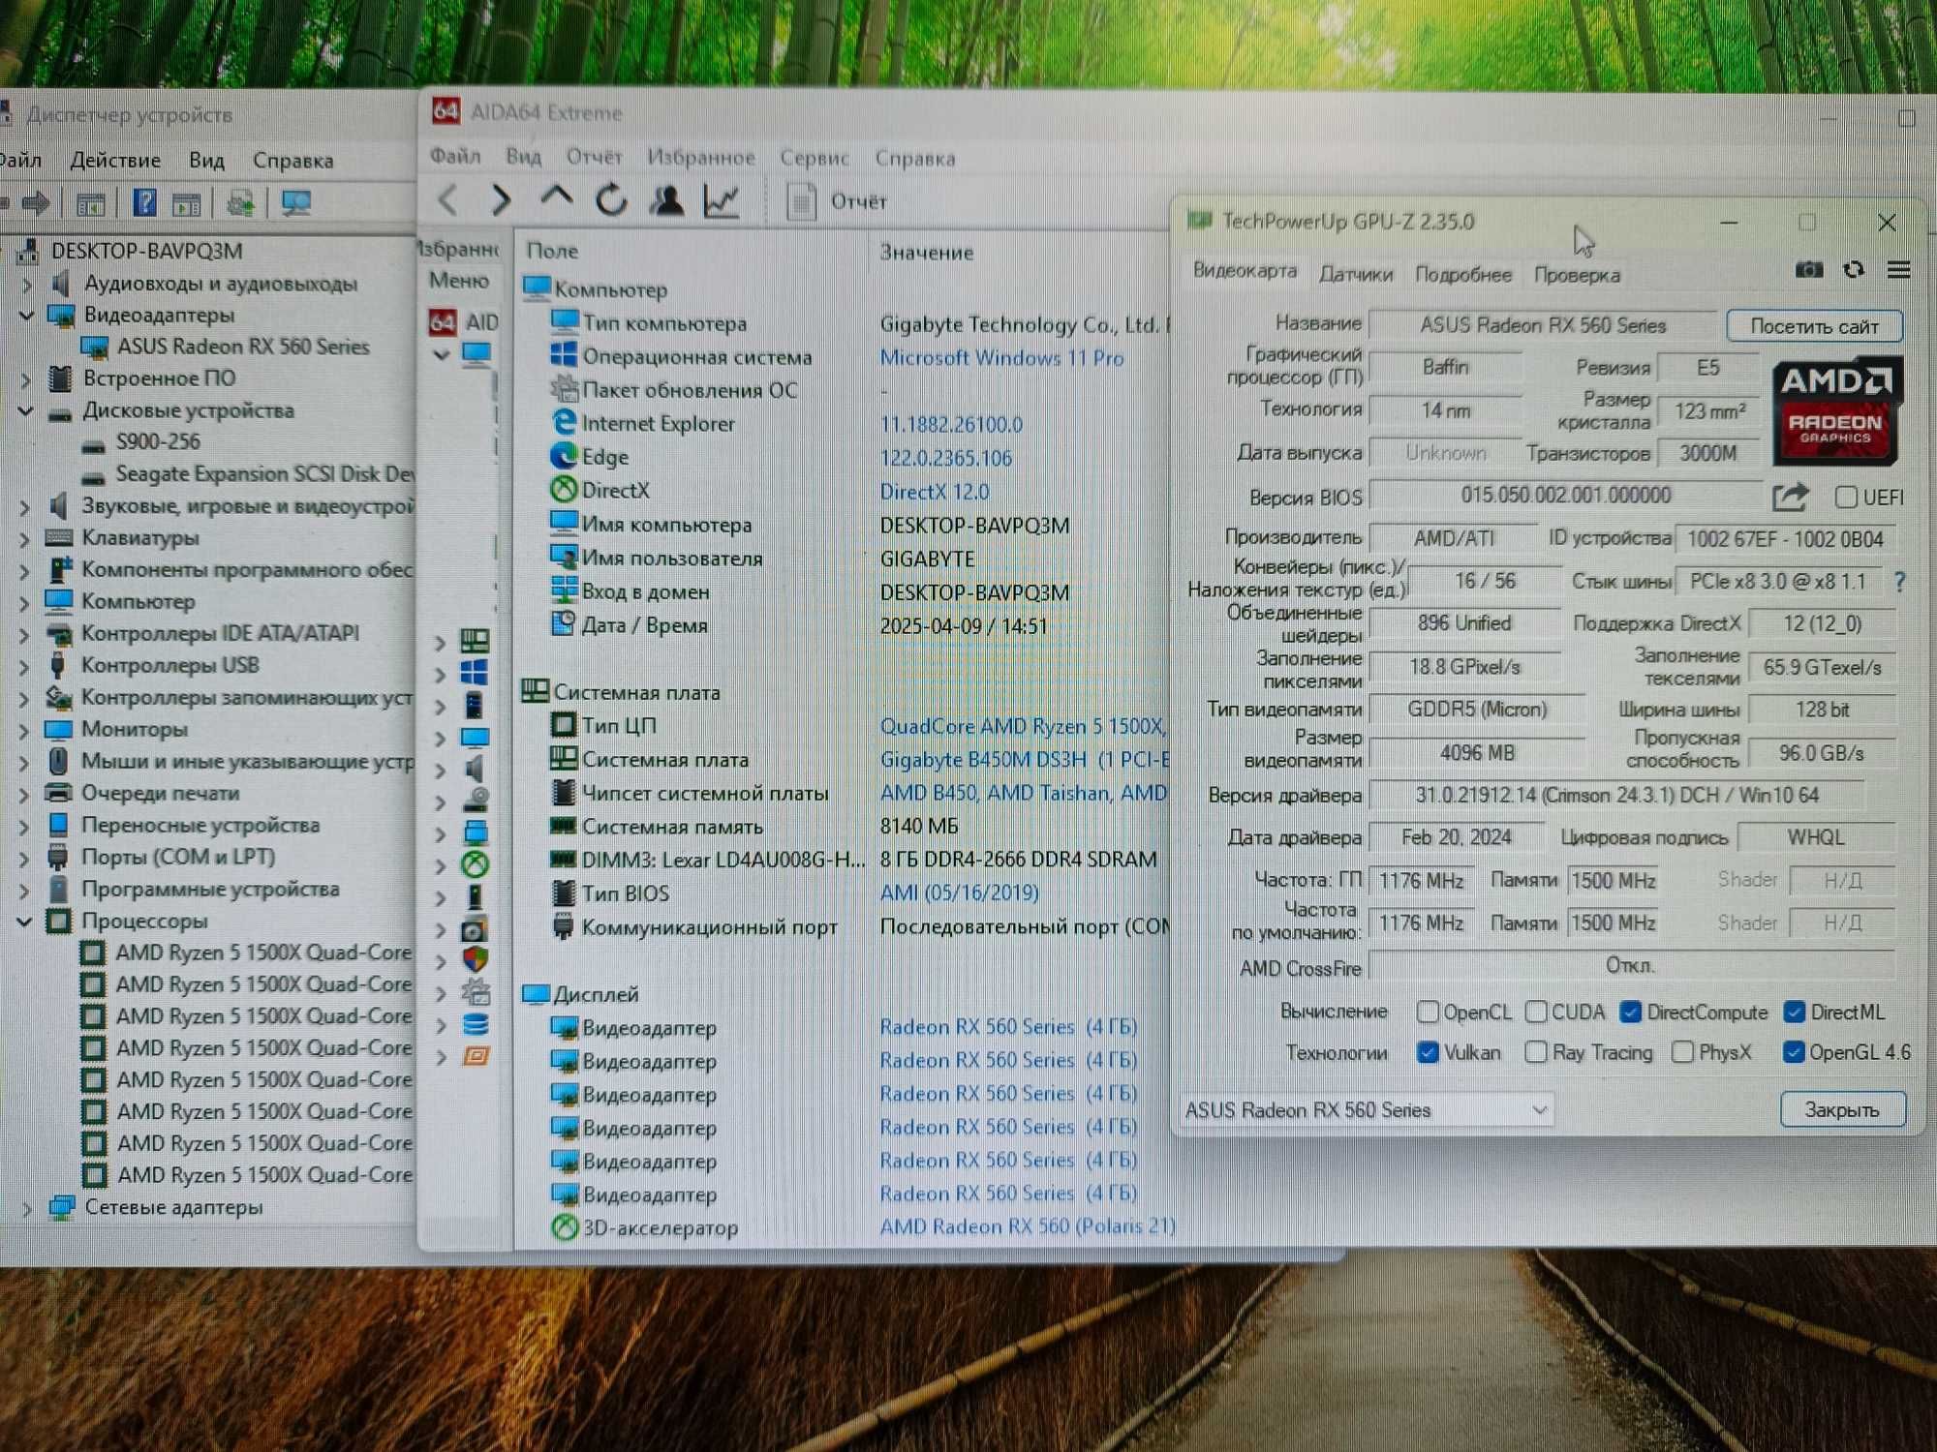
Task: Toggle the PhysX checkbox
Action: tap(1683, 1052)
